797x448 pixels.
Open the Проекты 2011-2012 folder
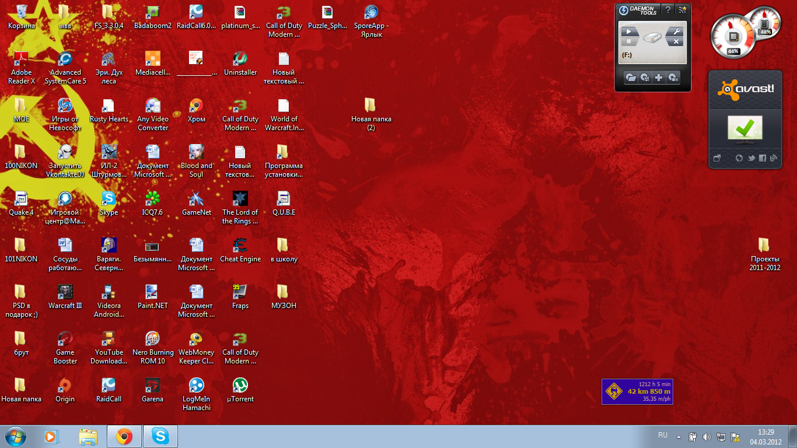tap(765, 254)
